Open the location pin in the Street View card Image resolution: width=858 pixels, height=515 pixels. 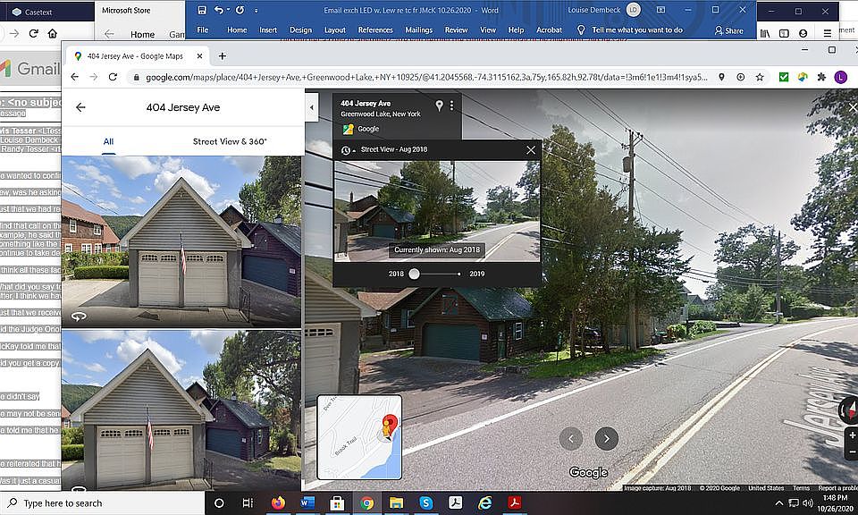[x=439, y=106]
